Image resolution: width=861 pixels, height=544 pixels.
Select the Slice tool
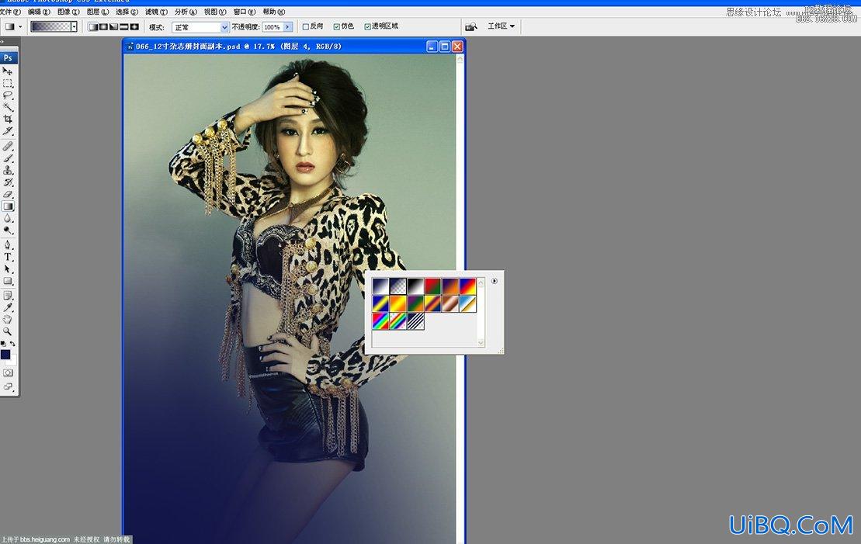tap(8, 131)
